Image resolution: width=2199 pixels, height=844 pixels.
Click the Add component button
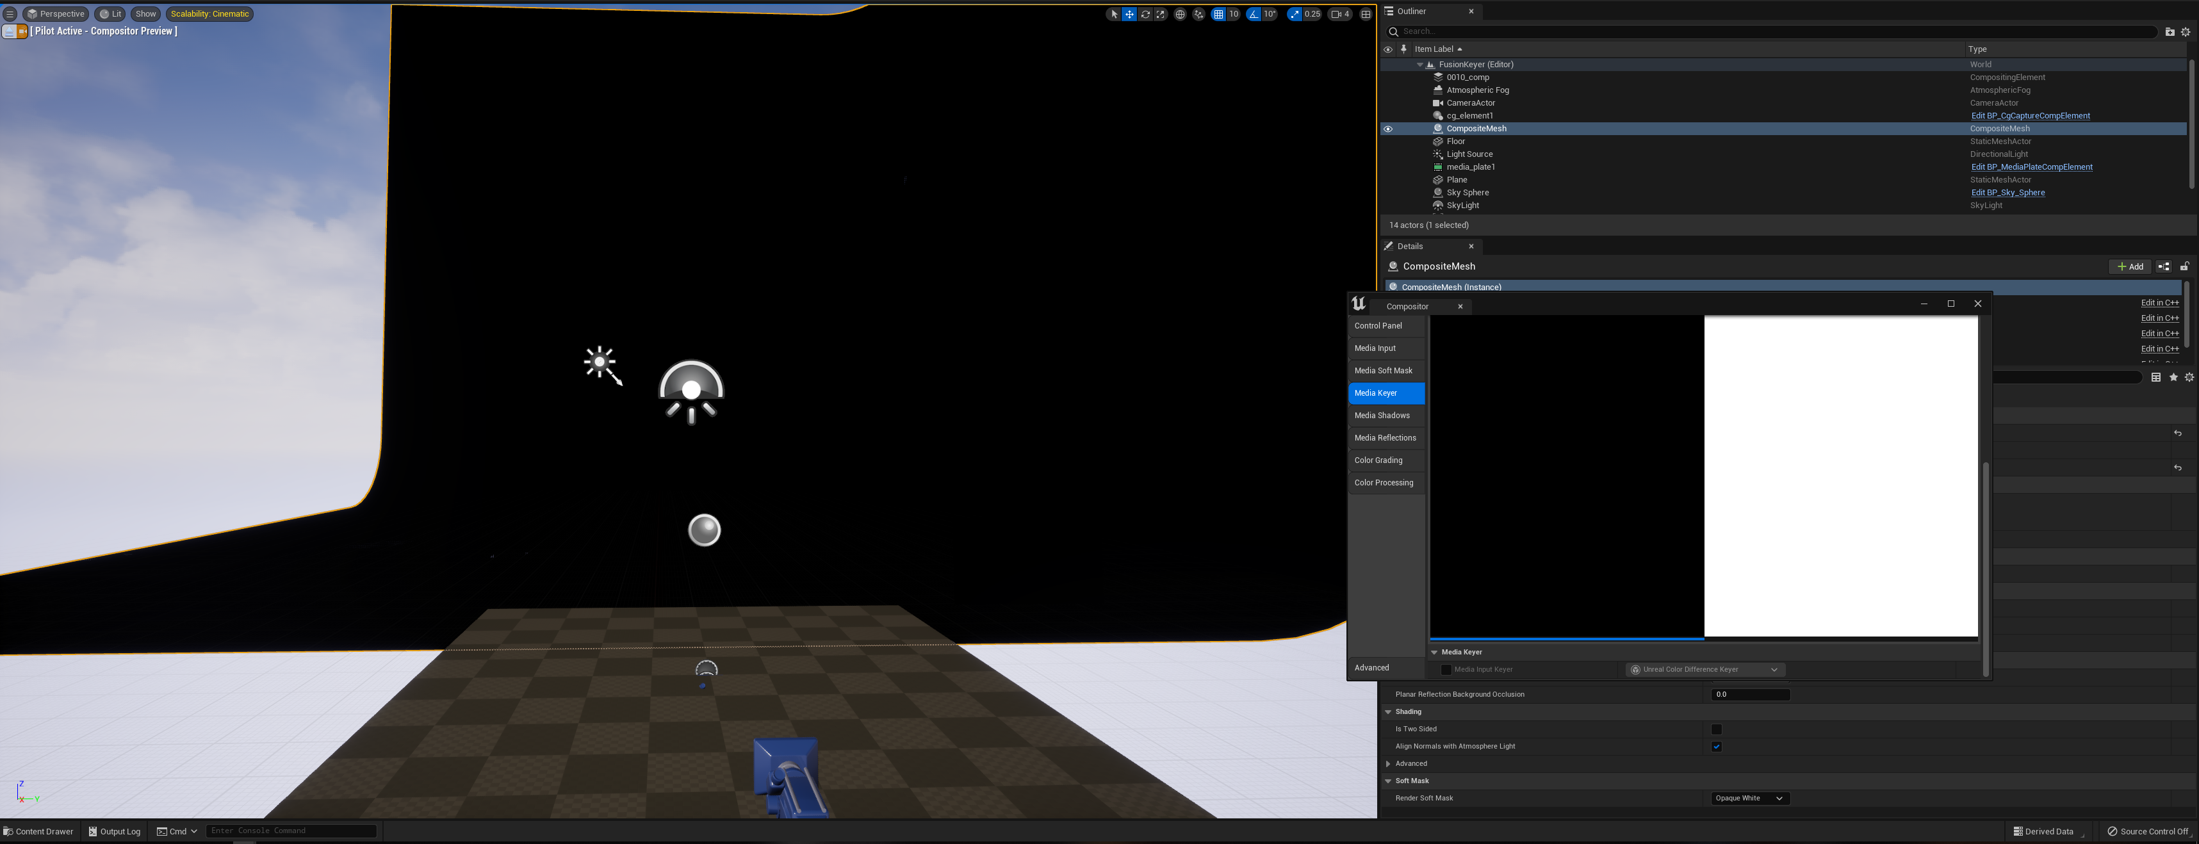2130,267
